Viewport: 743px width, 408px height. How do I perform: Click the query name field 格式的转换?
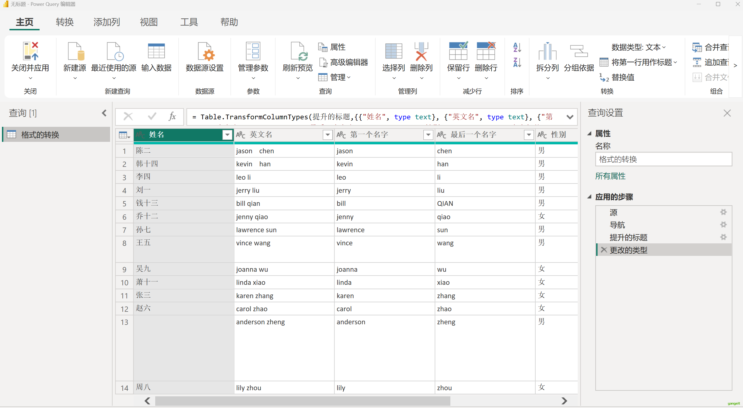[663, 159]
